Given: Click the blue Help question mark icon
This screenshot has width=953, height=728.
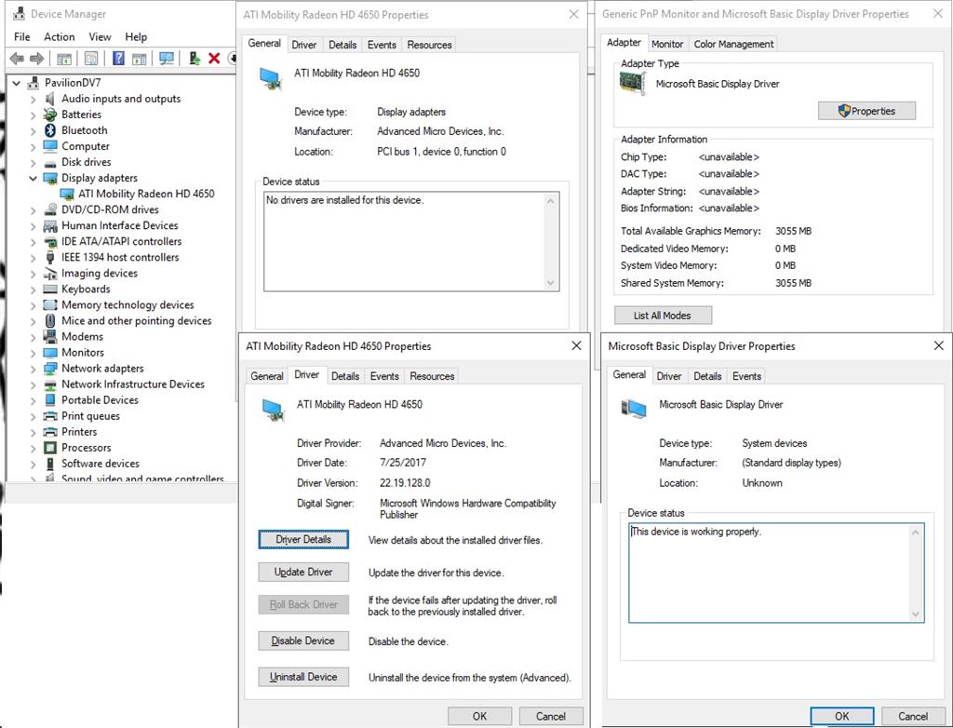Looking at the screenshot, I should [118, 59].
